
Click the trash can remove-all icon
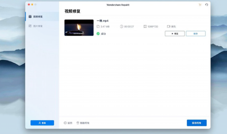click(78, 123)
